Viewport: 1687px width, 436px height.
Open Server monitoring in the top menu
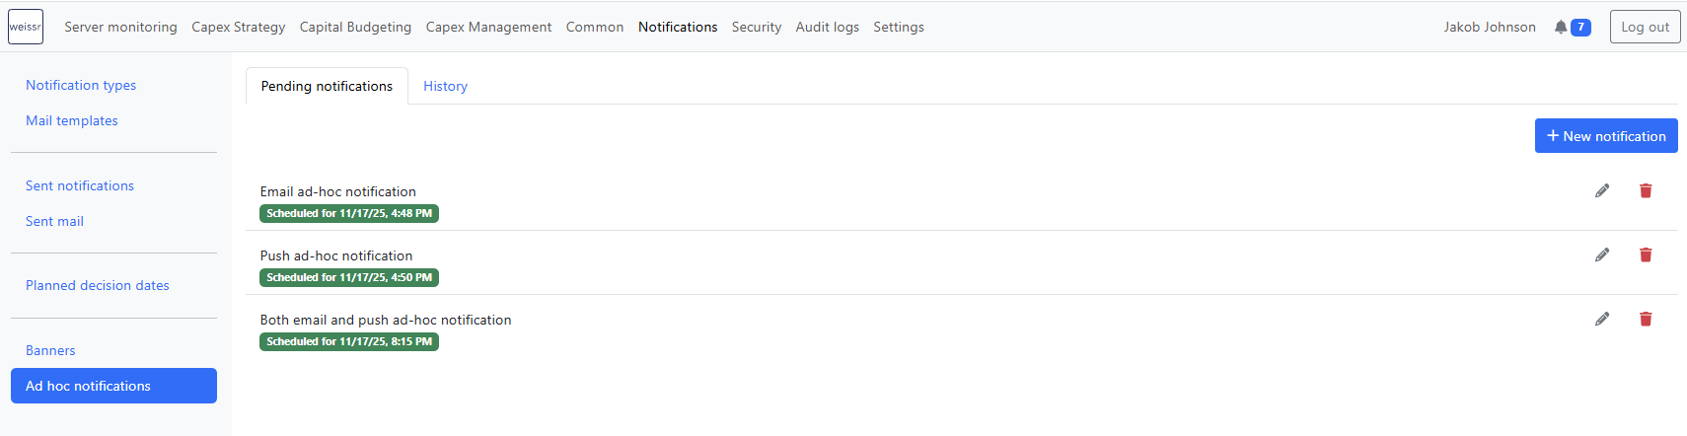coord(120,27)
